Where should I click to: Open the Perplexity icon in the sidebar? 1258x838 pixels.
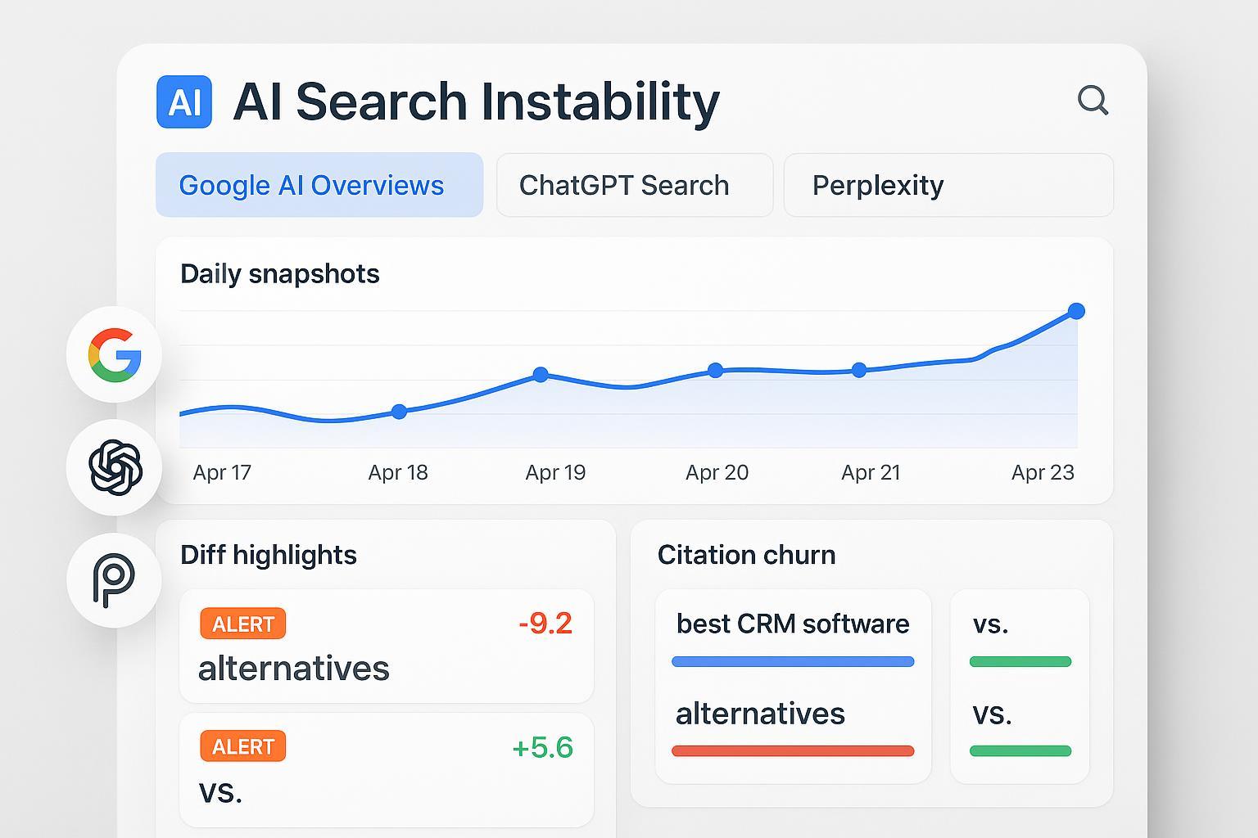coord(113,579)
